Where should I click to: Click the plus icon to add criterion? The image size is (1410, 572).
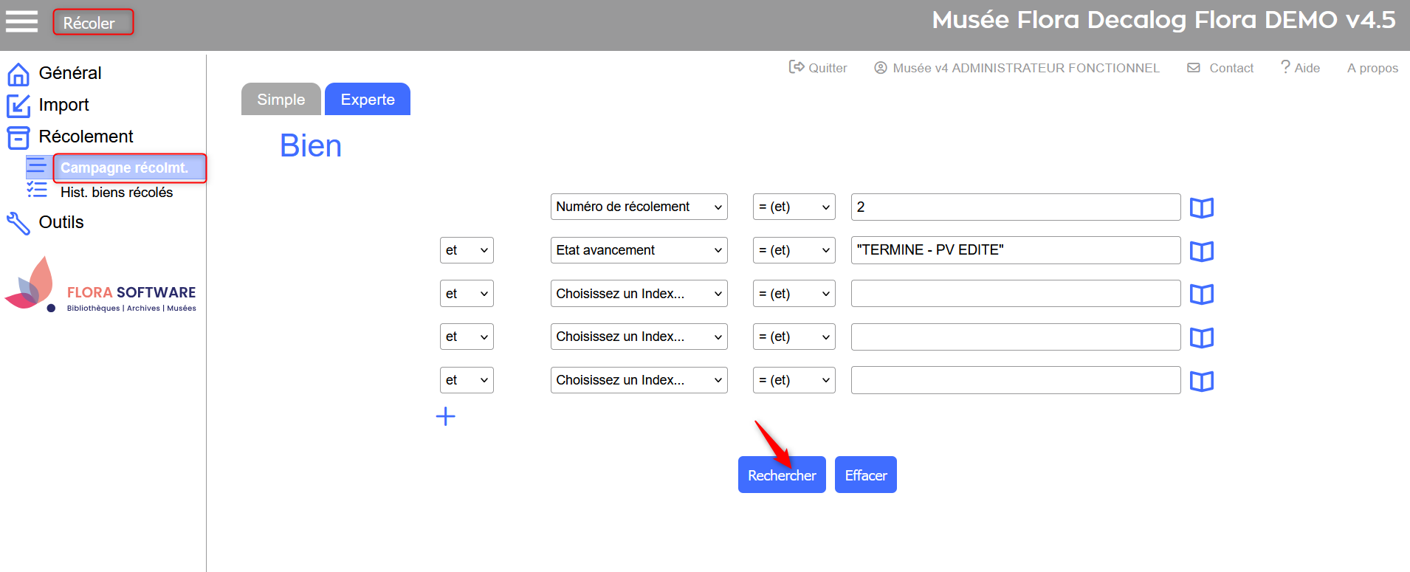(445, 416)
